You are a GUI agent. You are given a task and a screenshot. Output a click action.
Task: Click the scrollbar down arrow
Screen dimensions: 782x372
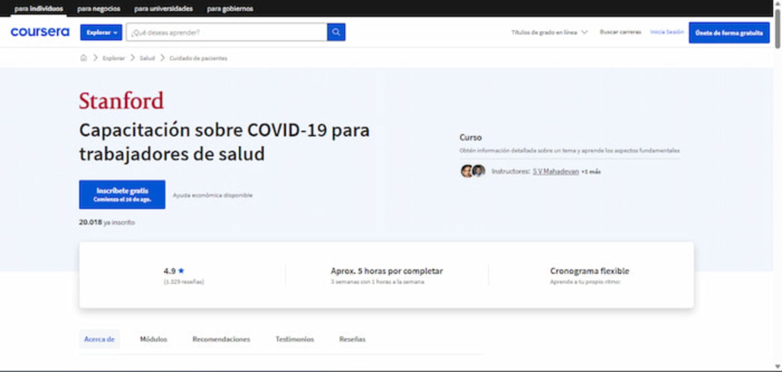point(778,367)
